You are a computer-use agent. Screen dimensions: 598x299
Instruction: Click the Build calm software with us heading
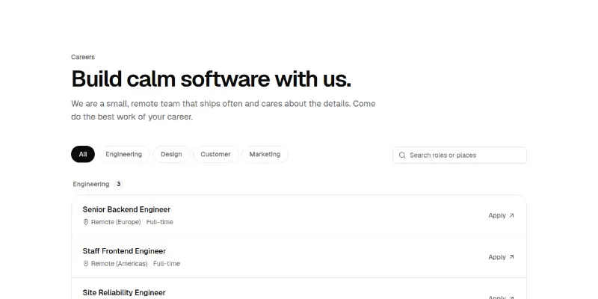[212, 79]
